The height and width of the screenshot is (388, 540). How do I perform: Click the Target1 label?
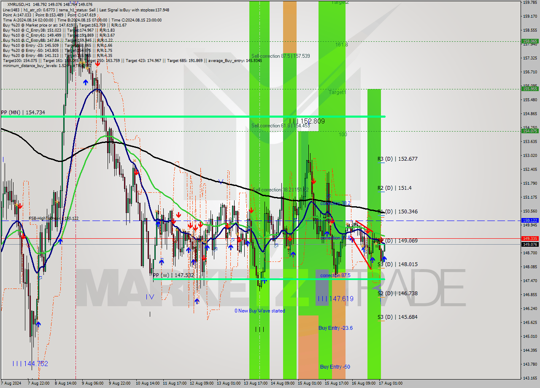pos(337,92)
